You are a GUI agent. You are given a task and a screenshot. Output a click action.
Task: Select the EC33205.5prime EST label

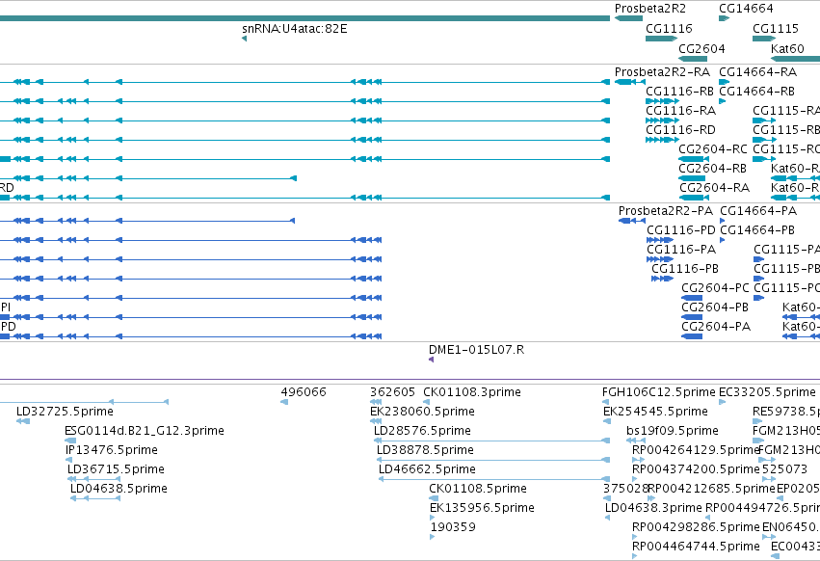tap(767, 392)
